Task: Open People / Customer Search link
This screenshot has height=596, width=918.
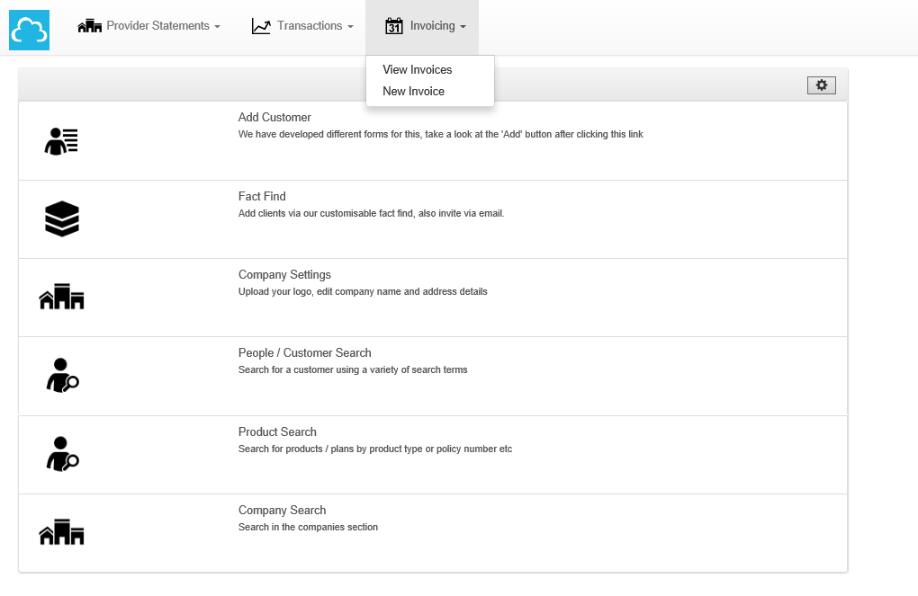Action: click(x=304, y=352)
